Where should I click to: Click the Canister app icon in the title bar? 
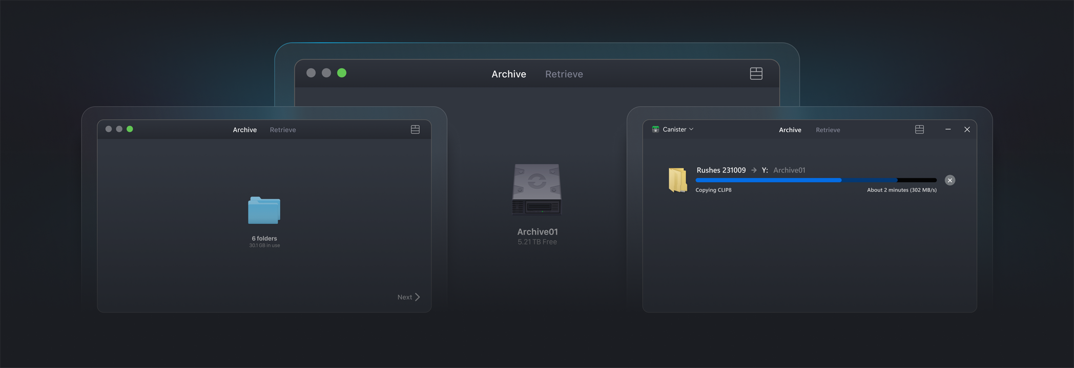point(655,129)
